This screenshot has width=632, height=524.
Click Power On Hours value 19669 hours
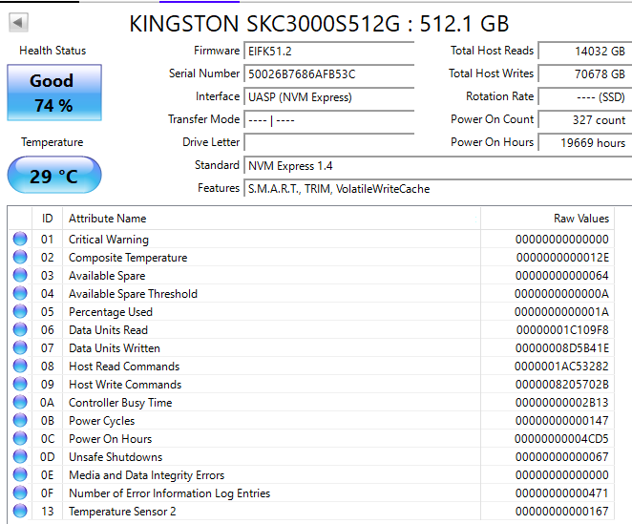tap(585, 142)
